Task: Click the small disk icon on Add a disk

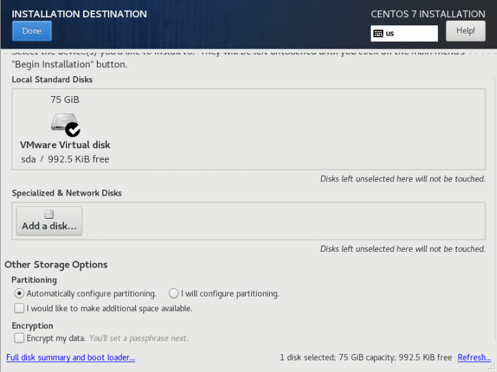Action: click(49, 215)
